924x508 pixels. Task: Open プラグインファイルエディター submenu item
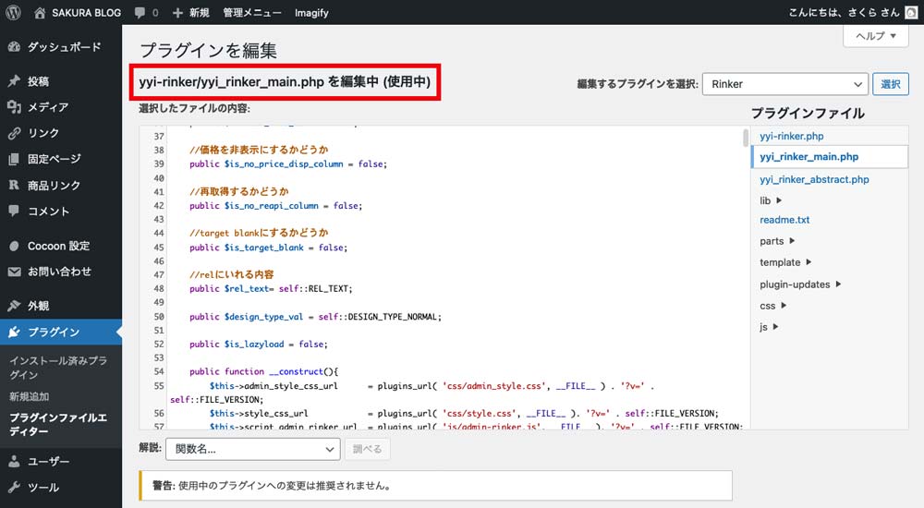point(57,424)
